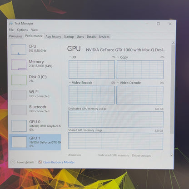Viewport: 189px width, 189px height.
Task: Click the Open Resource Monitor link
Action: [x=59, y=162]
